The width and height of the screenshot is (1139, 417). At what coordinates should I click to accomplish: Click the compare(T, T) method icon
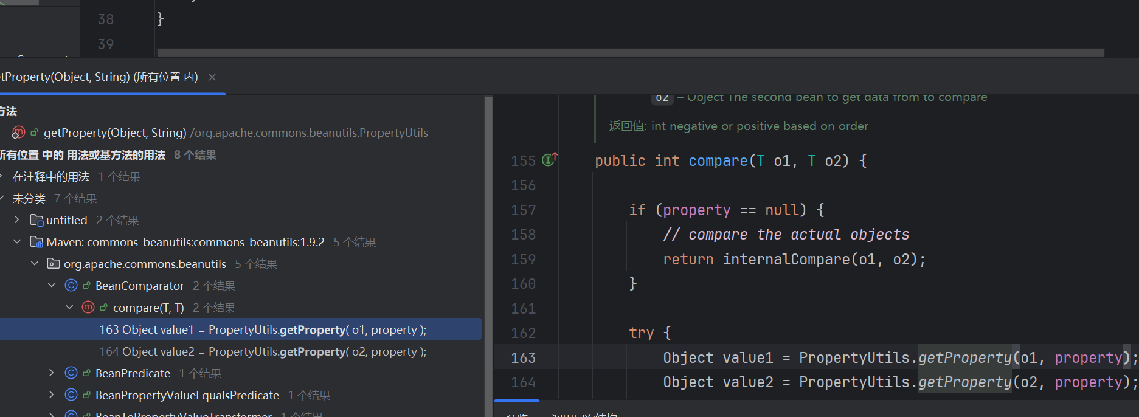pyautogui.click(x=88, y=308)
